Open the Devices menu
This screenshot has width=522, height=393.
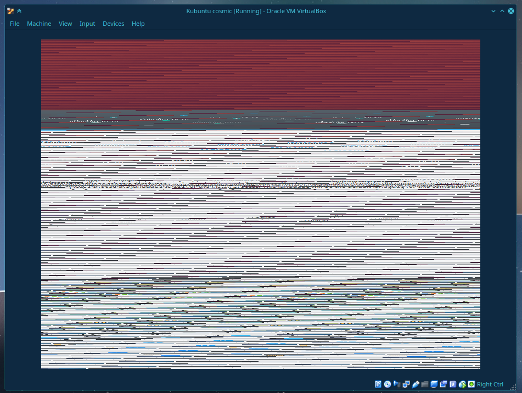click(x=114, y=24)
